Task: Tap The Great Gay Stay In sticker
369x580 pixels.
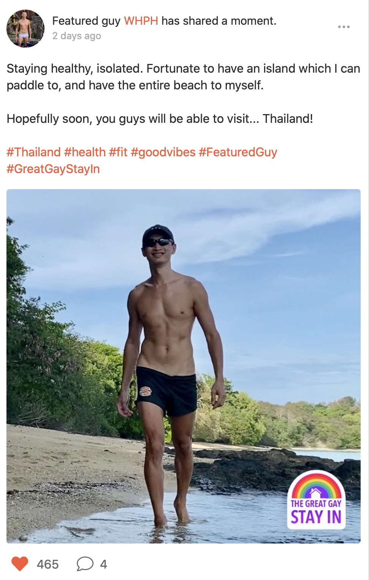Action: (x=316, y=500)
